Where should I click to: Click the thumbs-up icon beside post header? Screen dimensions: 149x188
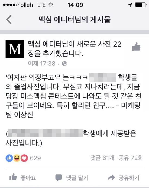136,46
